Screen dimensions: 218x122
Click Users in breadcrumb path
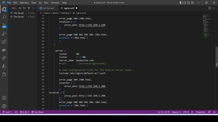click(47, 13)
